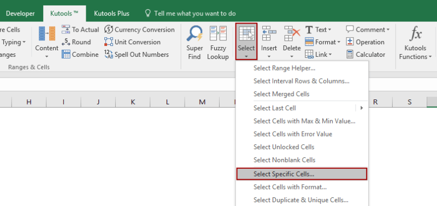Click the Tell me what you want to do box

[191, 13]
